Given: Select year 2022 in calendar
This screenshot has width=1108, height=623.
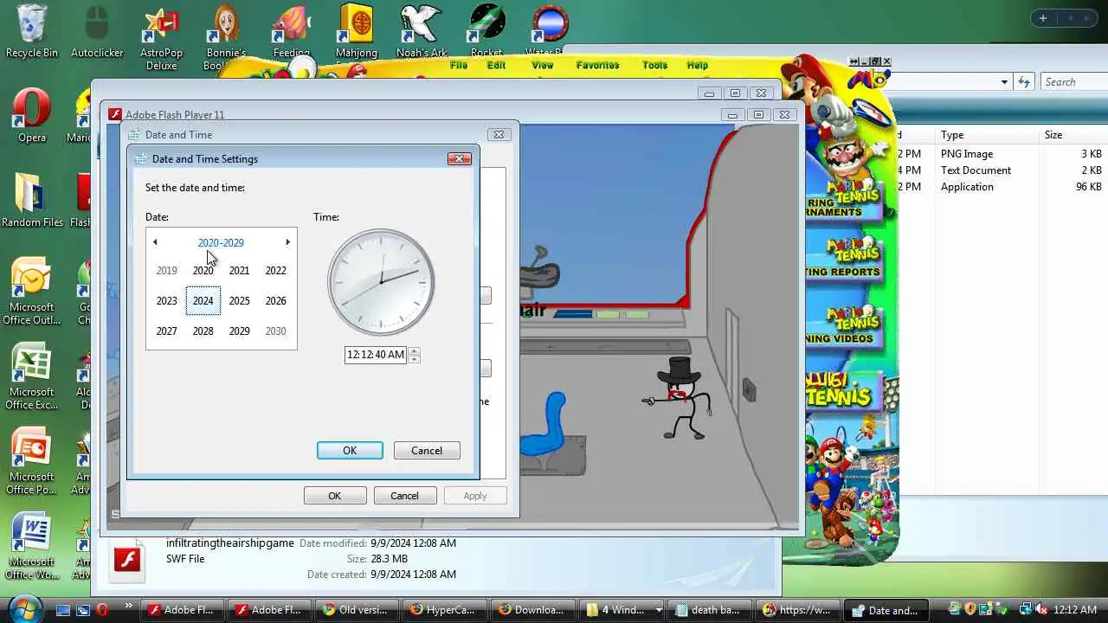Looking at the screenshot, I should tap(275, 271).
